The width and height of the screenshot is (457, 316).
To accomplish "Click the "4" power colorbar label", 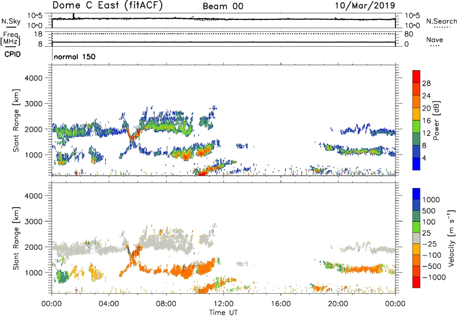I will (424, 158).
